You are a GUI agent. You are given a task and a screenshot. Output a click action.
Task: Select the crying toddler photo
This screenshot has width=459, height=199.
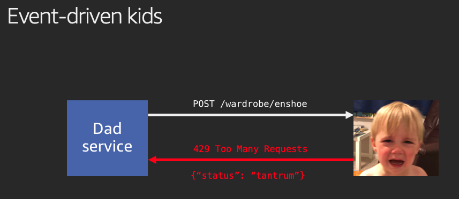(x=396, y=138)
